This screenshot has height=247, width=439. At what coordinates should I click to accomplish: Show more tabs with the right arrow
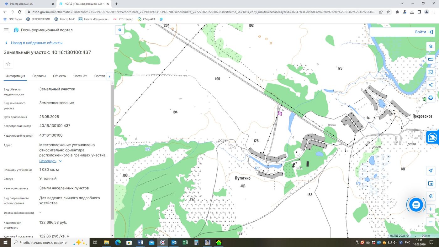(109, 76)
